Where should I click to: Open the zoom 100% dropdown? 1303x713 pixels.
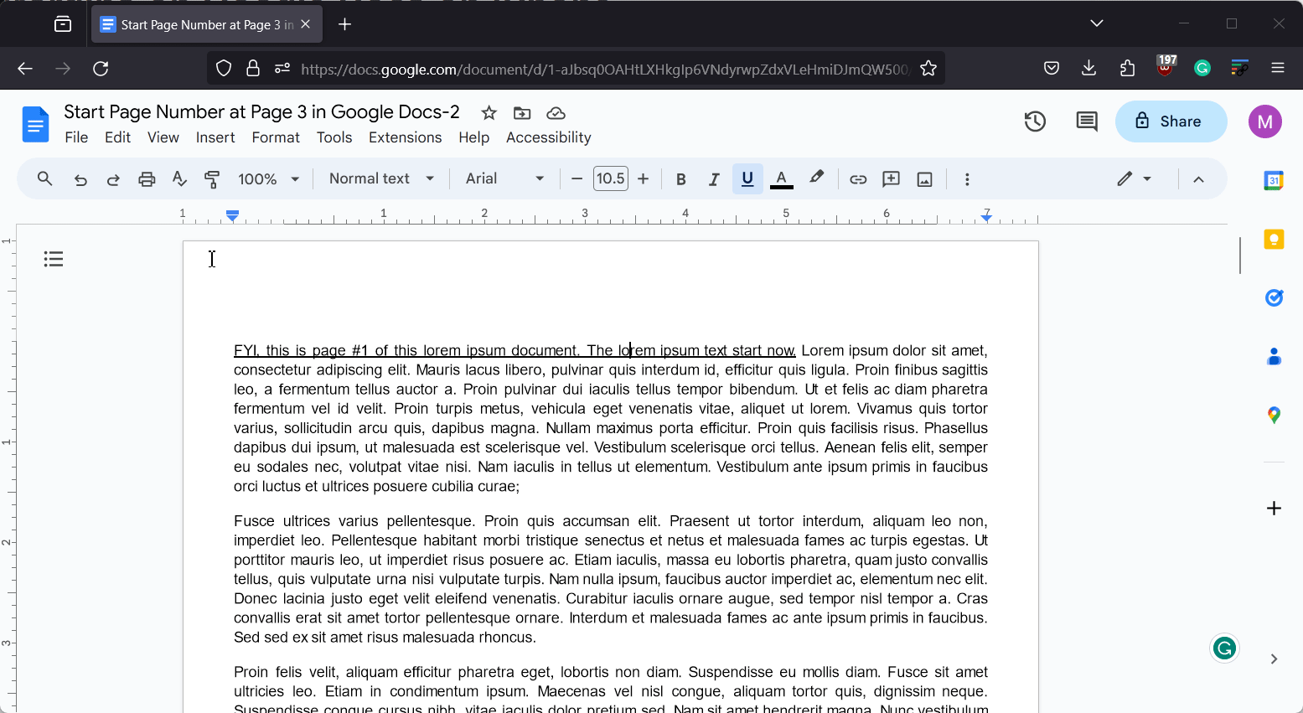click(268, 179)
